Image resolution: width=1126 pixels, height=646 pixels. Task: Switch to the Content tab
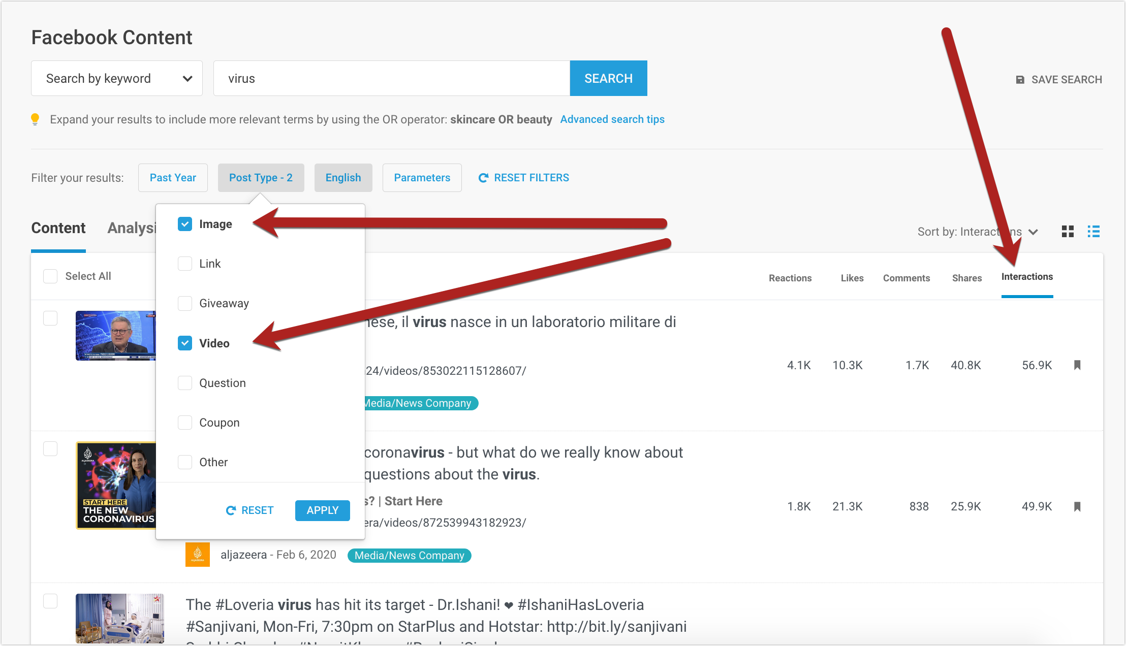coord(58,228)
